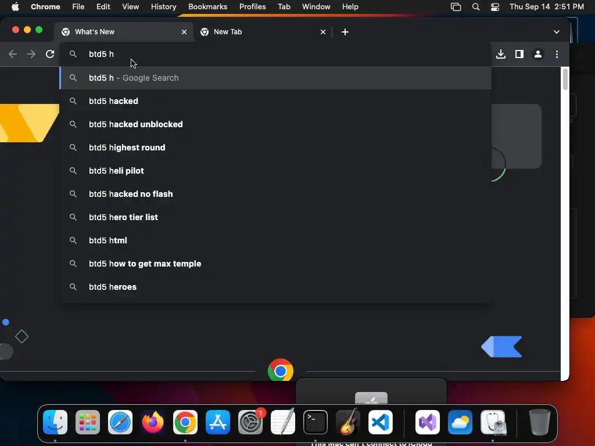Image resolution: width=595 pixels, height=446 pixels.
Task: Open the History menu
Action: point(163,6)
